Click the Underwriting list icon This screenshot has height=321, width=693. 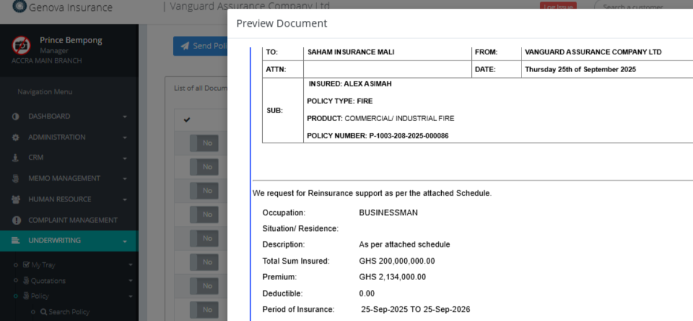pos(16,241)
